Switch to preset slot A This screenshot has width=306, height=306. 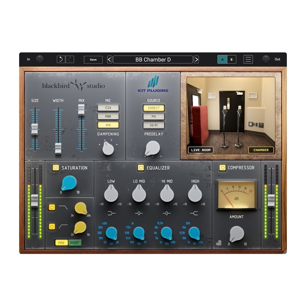click(222, 60)
